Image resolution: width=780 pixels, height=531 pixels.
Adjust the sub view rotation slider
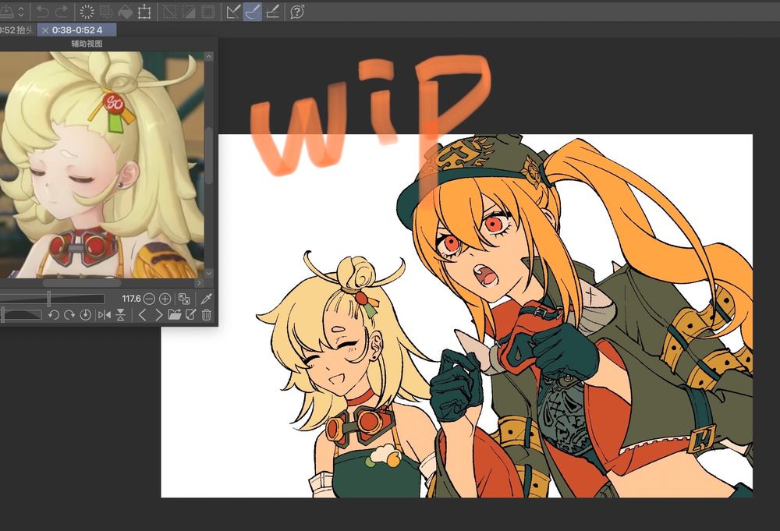[21, 314]
